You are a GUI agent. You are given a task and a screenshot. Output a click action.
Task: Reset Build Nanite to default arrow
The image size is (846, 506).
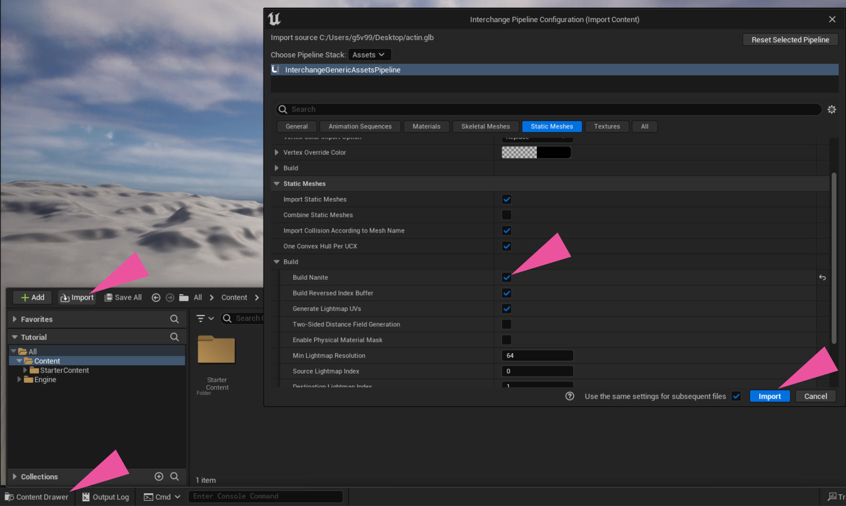click(822, 278)
